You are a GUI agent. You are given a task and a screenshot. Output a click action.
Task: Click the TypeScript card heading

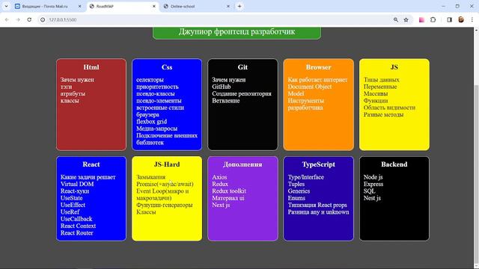point(318,164)
